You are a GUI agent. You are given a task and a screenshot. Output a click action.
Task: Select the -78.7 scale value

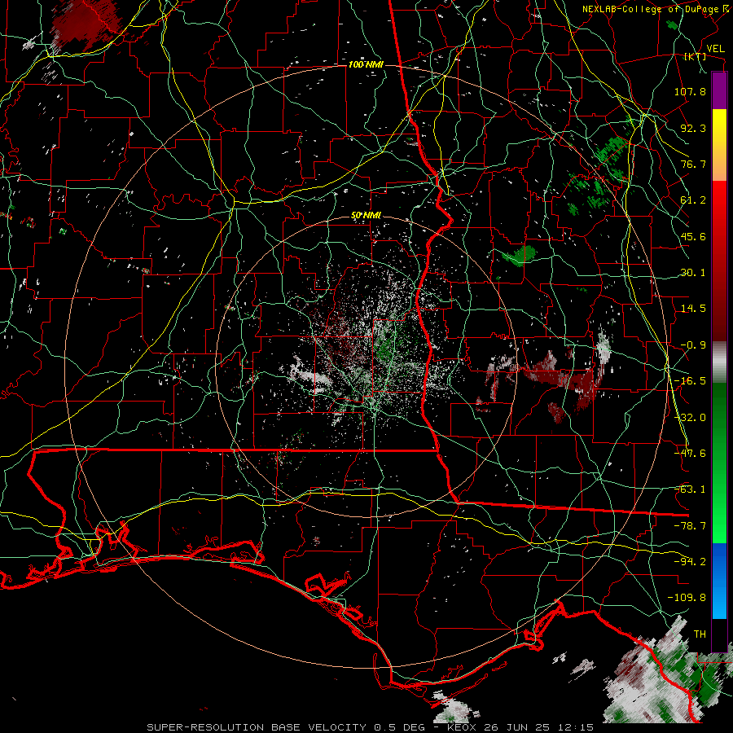(x=690, y=526)
